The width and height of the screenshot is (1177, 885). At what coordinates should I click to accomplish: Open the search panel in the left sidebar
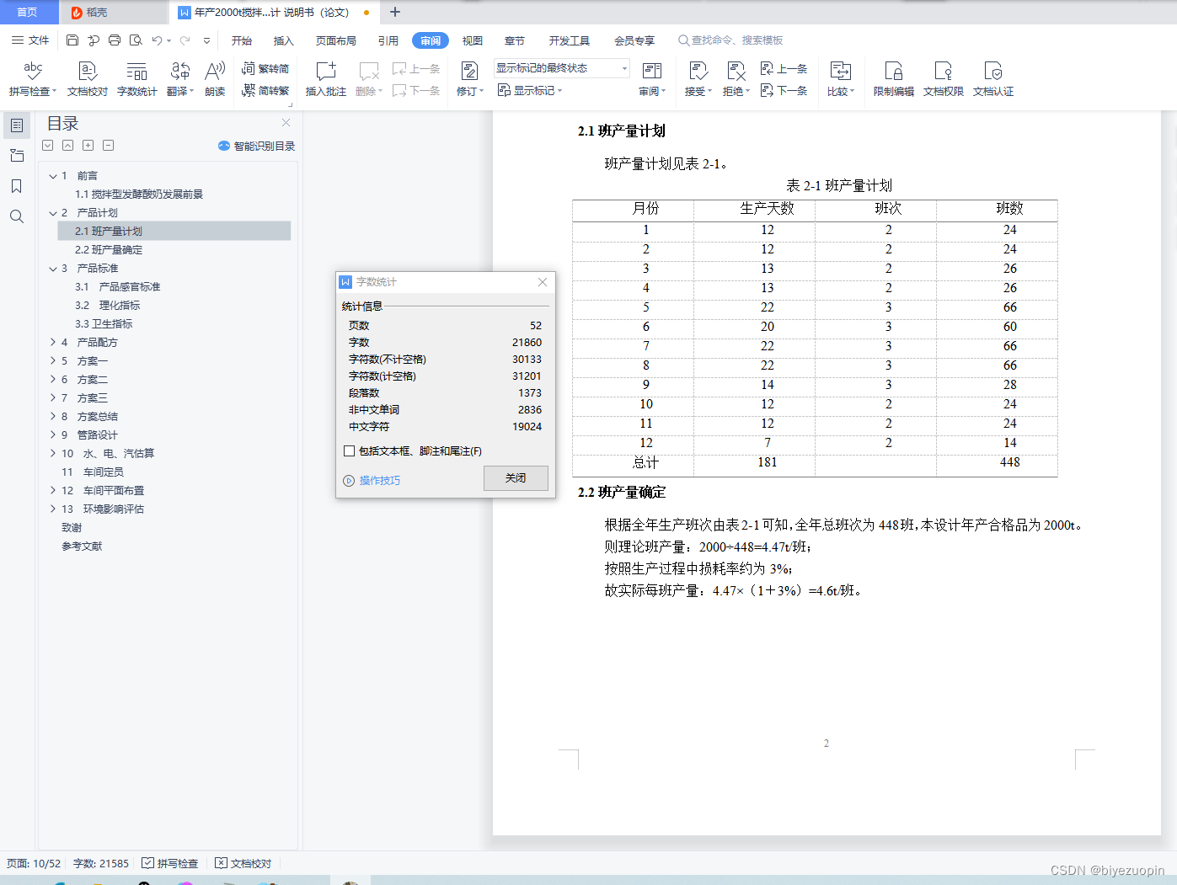[17, 216]
